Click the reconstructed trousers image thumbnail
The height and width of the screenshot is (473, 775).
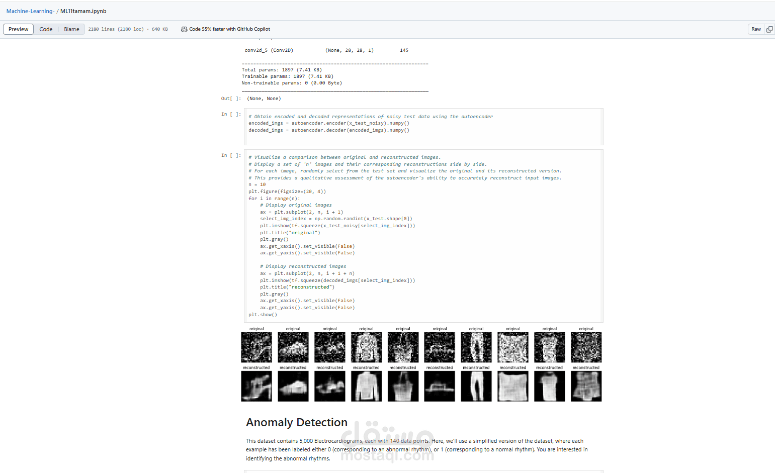click(476, 386)
